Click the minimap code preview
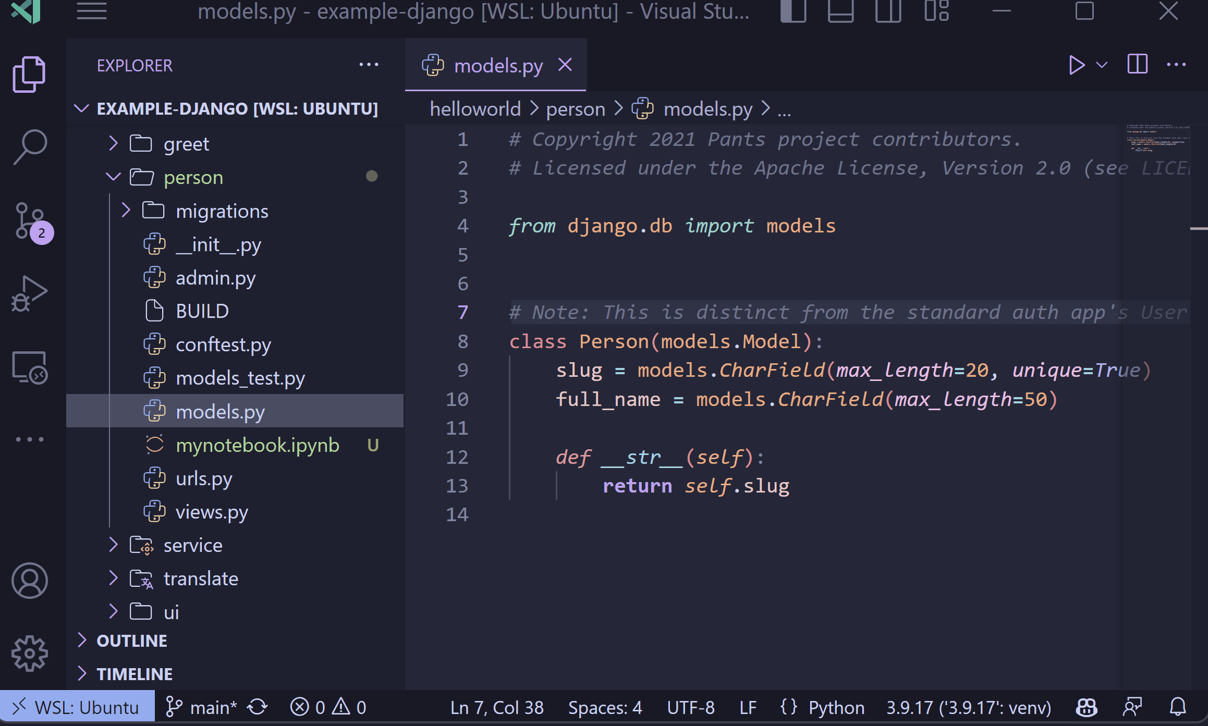 click(x=1157, y=138)
